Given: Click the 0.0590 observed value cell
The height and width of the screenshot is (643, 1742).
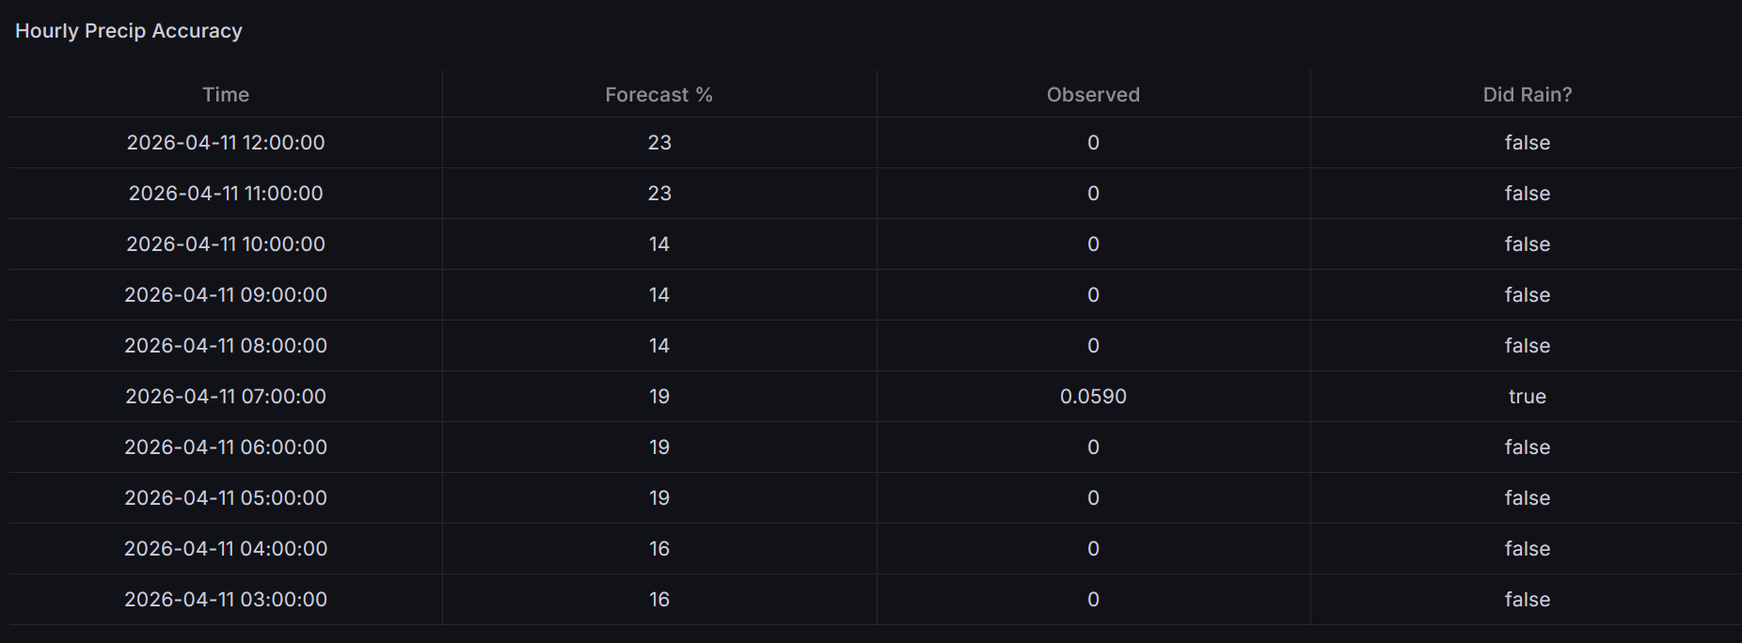Looking at the screenshot, I should (x=1093, y=397).
